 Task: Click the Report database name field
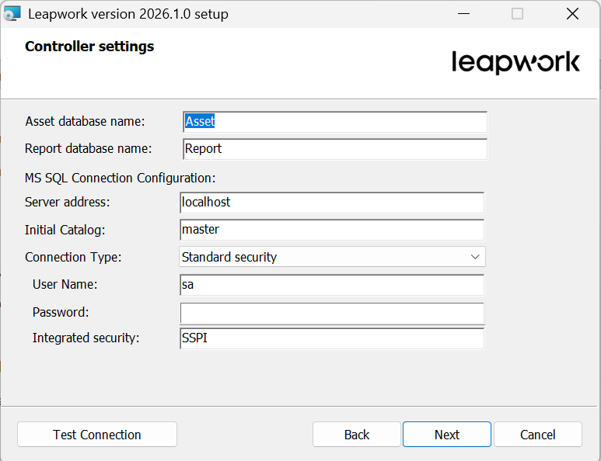(x=335, y=149)
